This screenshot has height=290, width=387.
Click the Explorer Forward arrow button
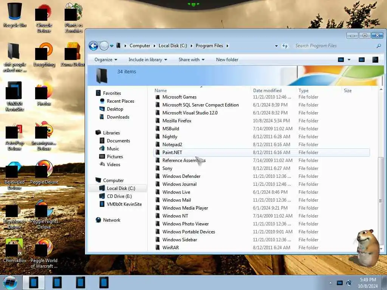(104, 46)
